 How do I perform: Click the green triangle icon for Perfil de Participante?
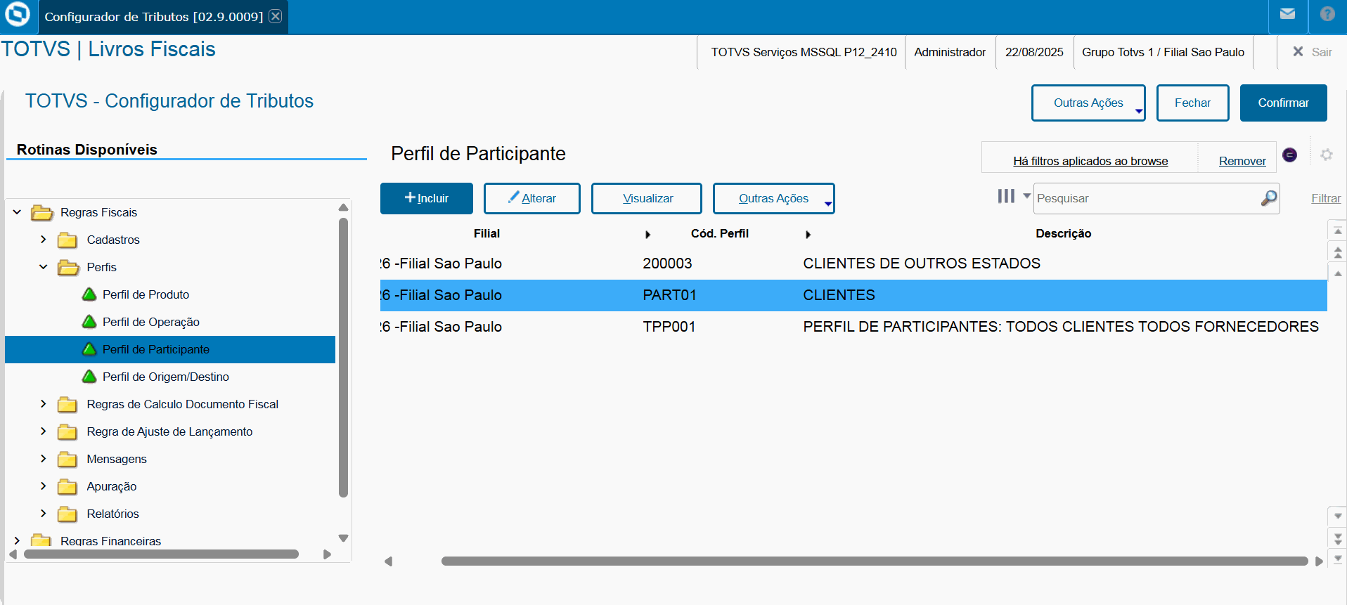pyautogui.click(x=89, y=349)
